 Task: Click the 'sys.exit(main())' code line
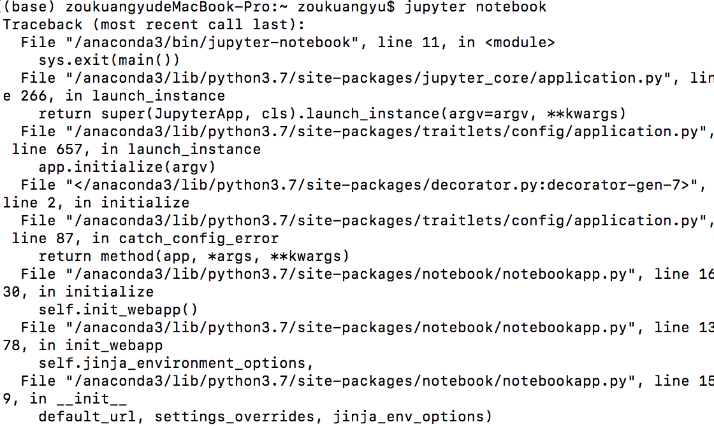[x=109, y=60]
